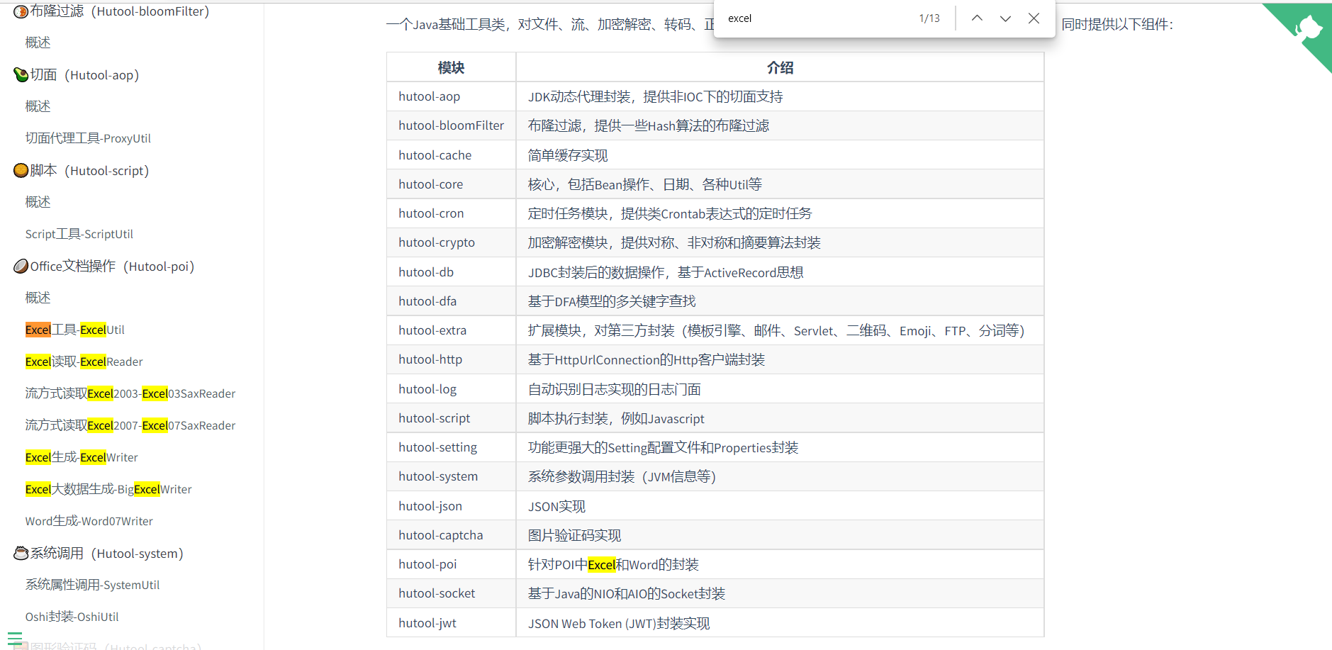1332x650 pixels.
Task: Jump to next search match with down arrow
Action: [1005, 18]
